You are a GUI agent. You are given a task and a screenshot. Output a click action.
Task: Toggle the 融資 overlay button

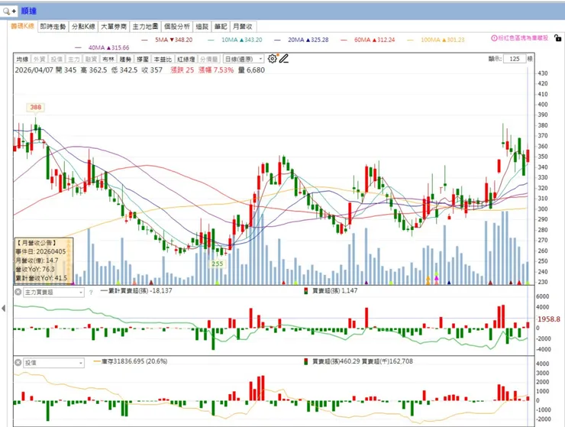[91, 59]
